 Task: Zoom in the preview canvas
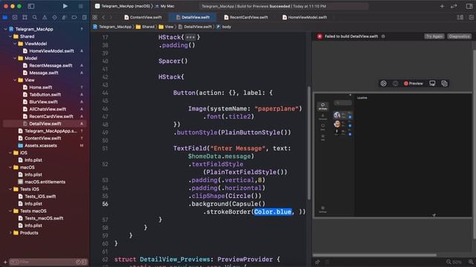[x=471, y=262]
